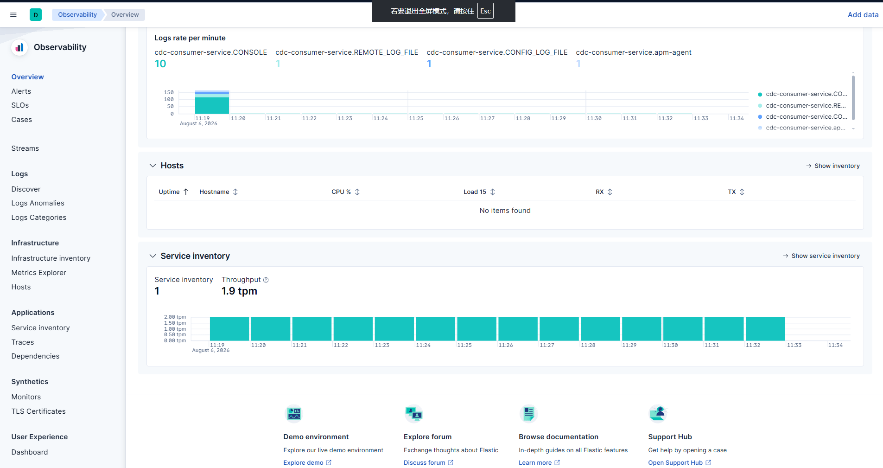Go to Logs Anomalies
Viewport: 883px width, 468px height.
(38, 203)
